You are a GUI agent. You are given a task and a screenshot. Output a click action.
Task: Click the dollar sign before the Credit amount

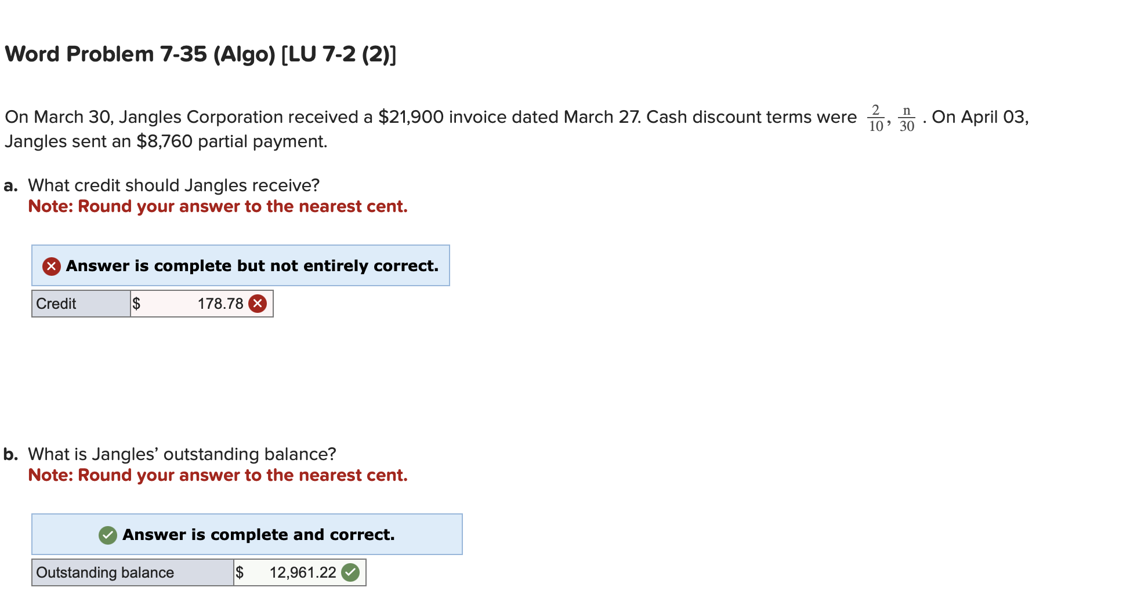[x=136, y=303]
